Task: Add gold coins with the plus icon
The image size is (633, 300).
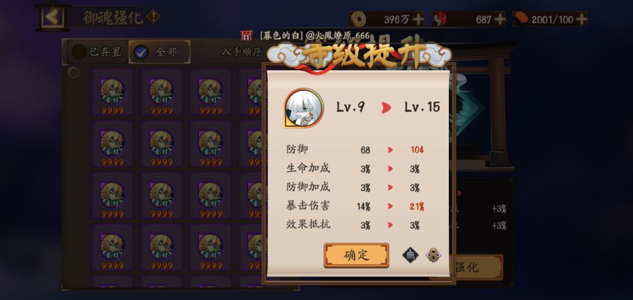Action: pyautogui.click(x=418, y=19)
